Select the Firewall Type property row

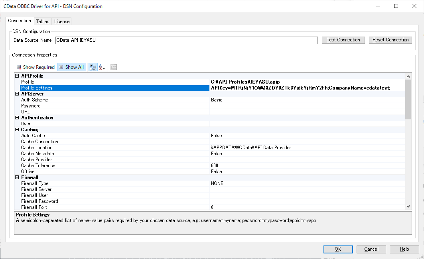point(35,183)
